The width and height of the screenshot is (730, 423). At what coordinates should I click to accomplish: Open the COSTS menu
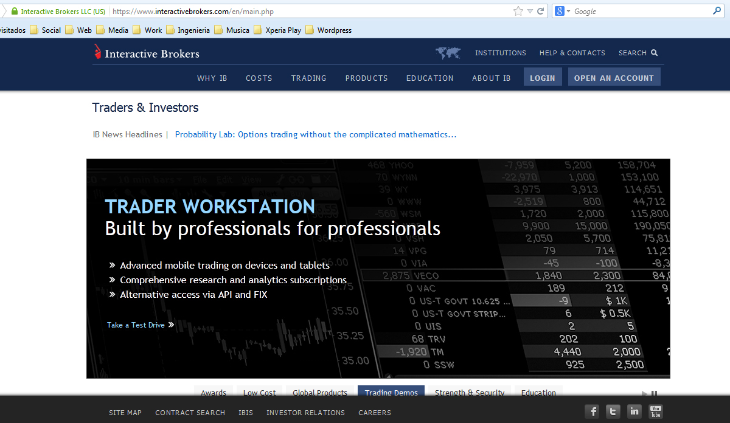point(259,78)
